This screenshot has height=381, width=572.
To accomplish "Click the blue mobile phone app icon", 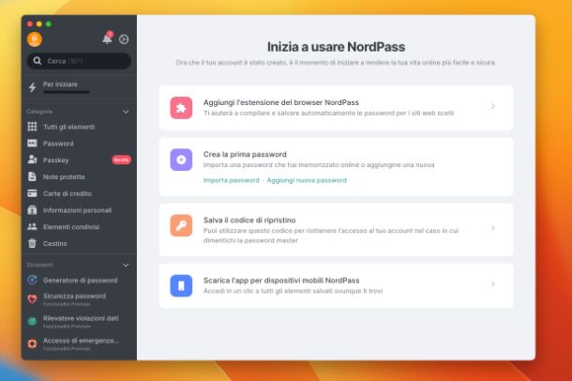I will 181,285.
